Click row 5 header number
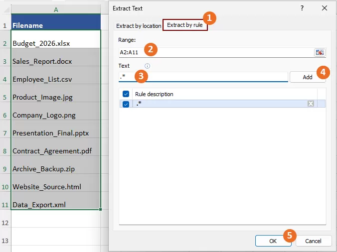Viewport: 337px width, 252px height. click(x=5, y=93)
